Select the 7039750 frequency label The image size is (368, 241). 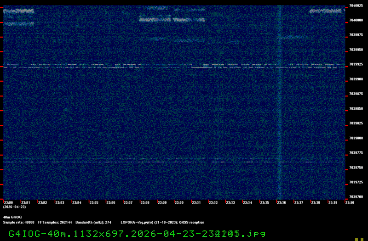coord(356,168)
